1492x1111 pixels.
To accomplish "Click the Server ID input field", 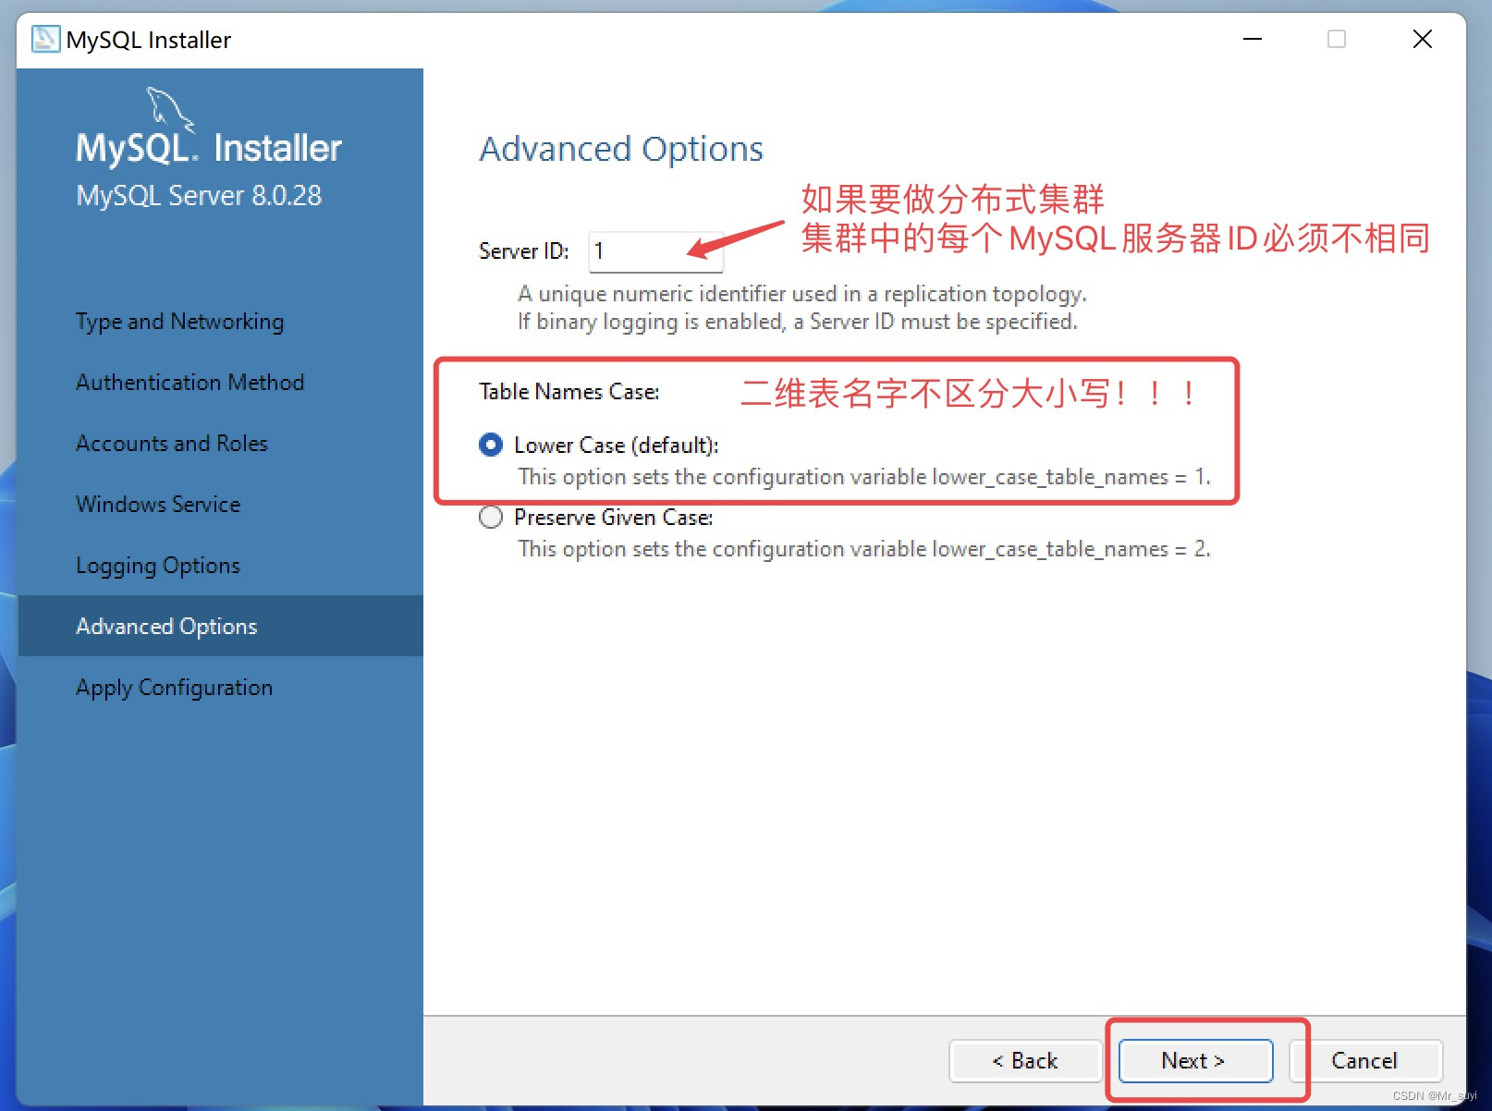I will click(655, 251).
